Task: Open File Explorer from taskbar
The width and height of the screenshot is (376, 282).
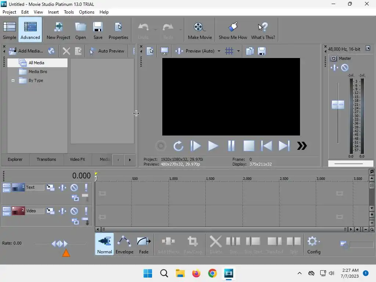Action: [180, 273]
